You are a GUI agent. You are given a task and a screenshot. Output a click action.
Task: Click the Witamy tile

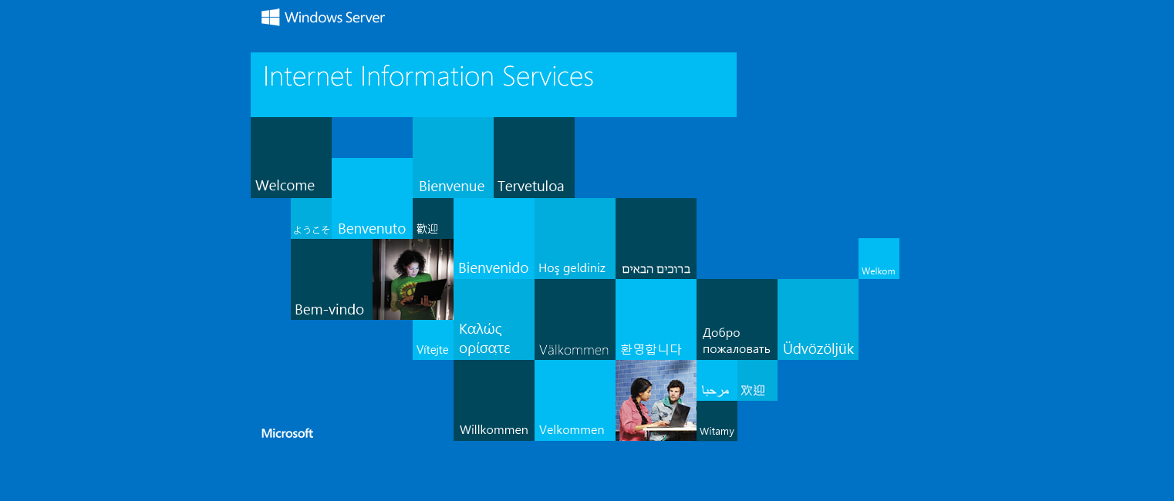coord(717,421)
